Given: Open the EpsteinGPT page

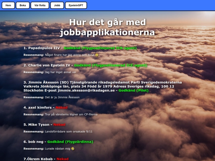Looking at the screenshot, I should click(76, 5).
